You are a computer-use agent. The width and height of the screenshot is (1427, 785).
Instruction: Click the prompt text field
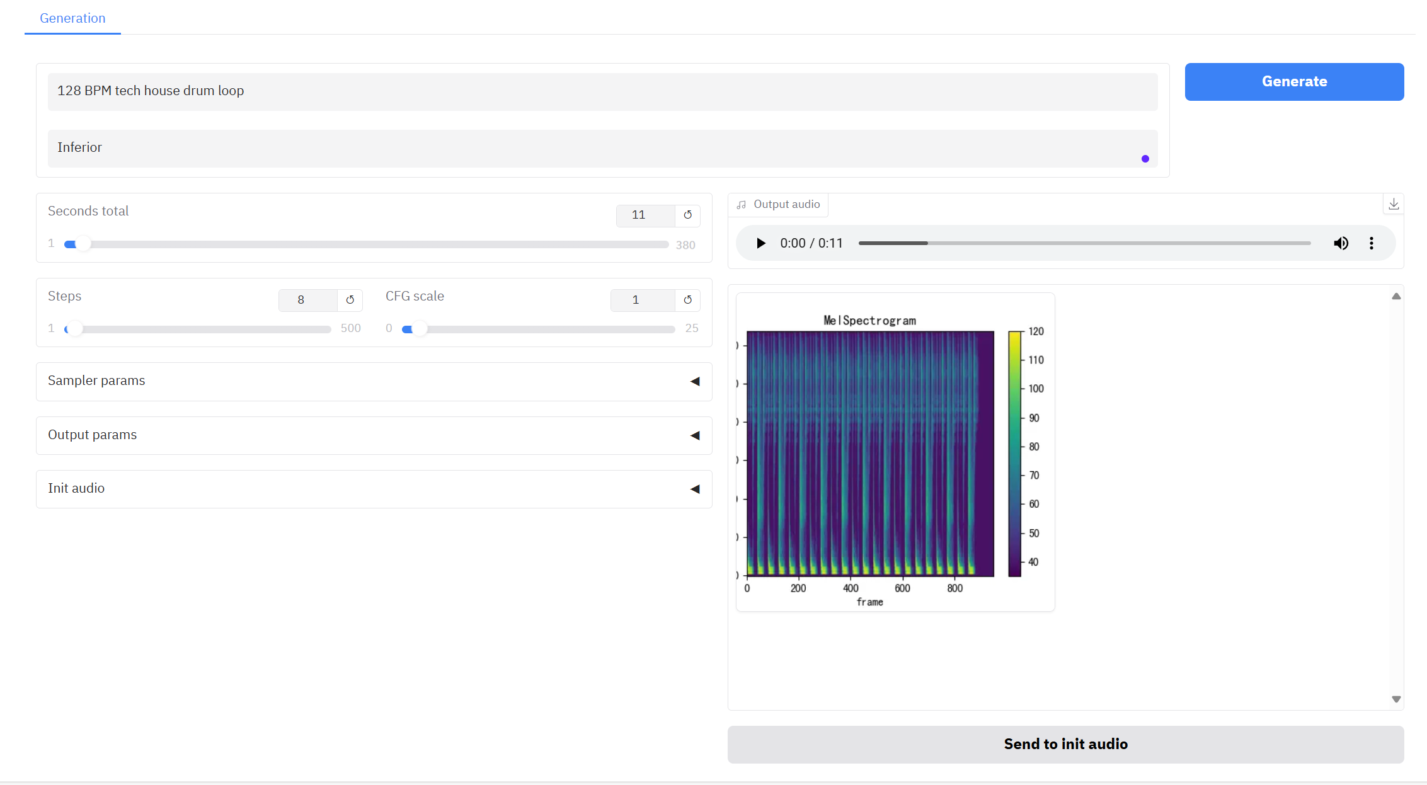tap(602, 91)
